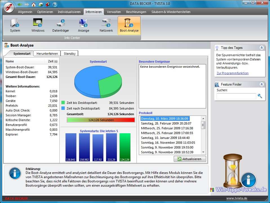Select entry Sonntag, 9. November 2008 18:52:39

(x=167, y=152)
